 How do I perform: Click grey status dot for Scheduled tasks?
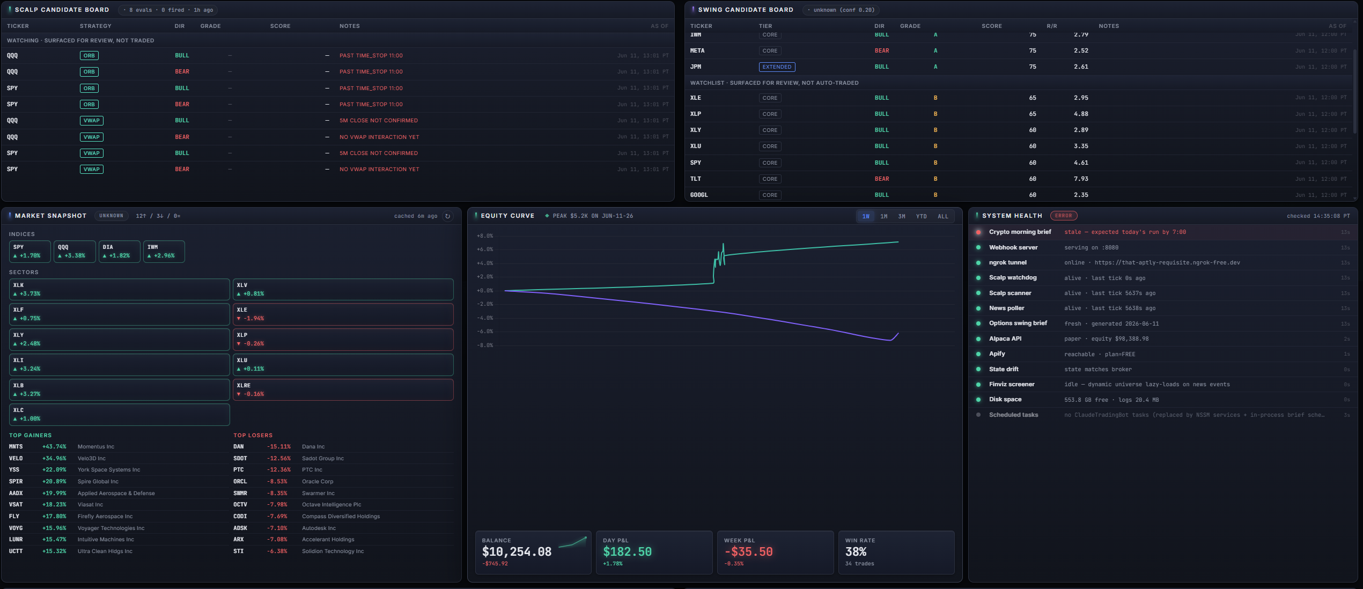(x=978, y=415)
